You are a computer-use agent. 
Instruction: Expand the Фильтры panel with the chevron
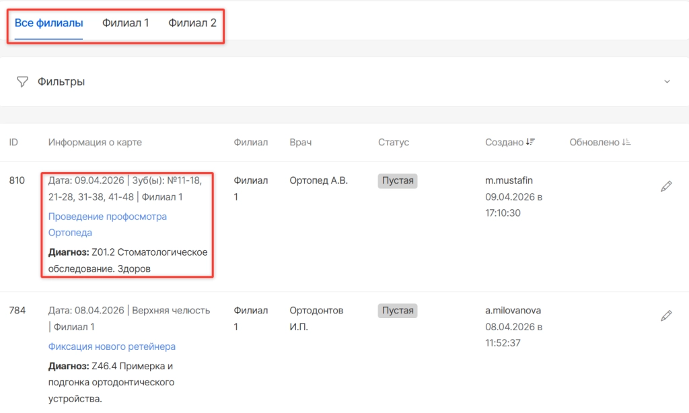pos(667,82)
